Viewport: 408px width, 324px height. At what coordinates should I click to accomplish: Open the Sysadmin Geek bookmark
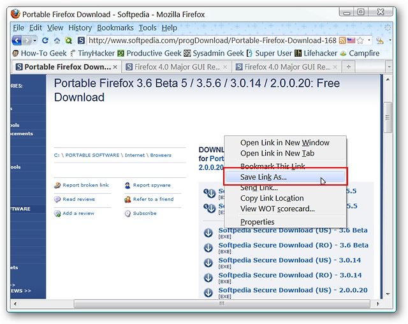pos(214,53)
